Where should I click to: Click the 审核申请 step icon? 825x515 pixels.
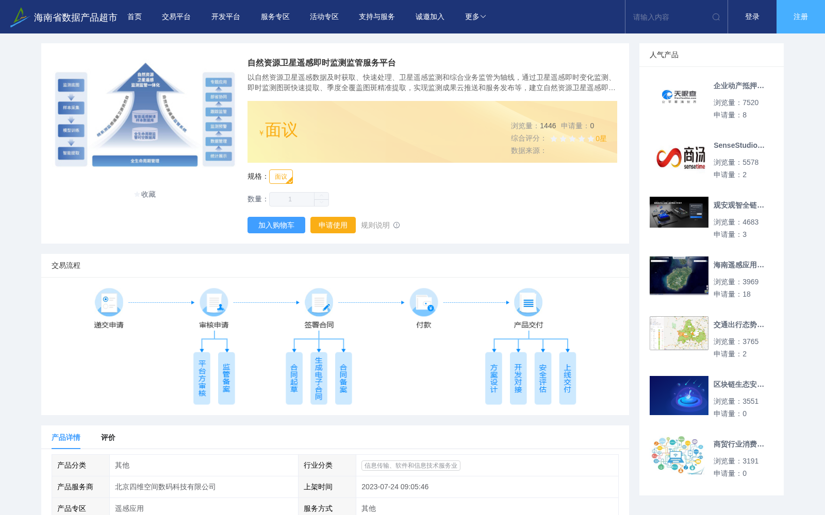coord(214,302)
